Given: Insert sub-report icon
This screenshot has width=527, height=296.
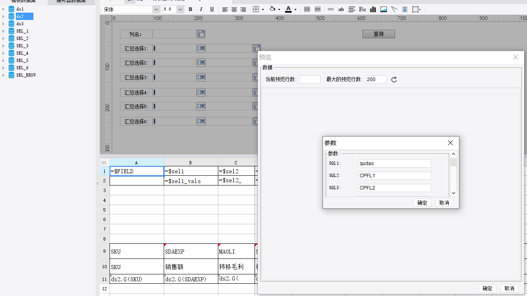Looking at the screenshot, I should (x=404, y=9).
